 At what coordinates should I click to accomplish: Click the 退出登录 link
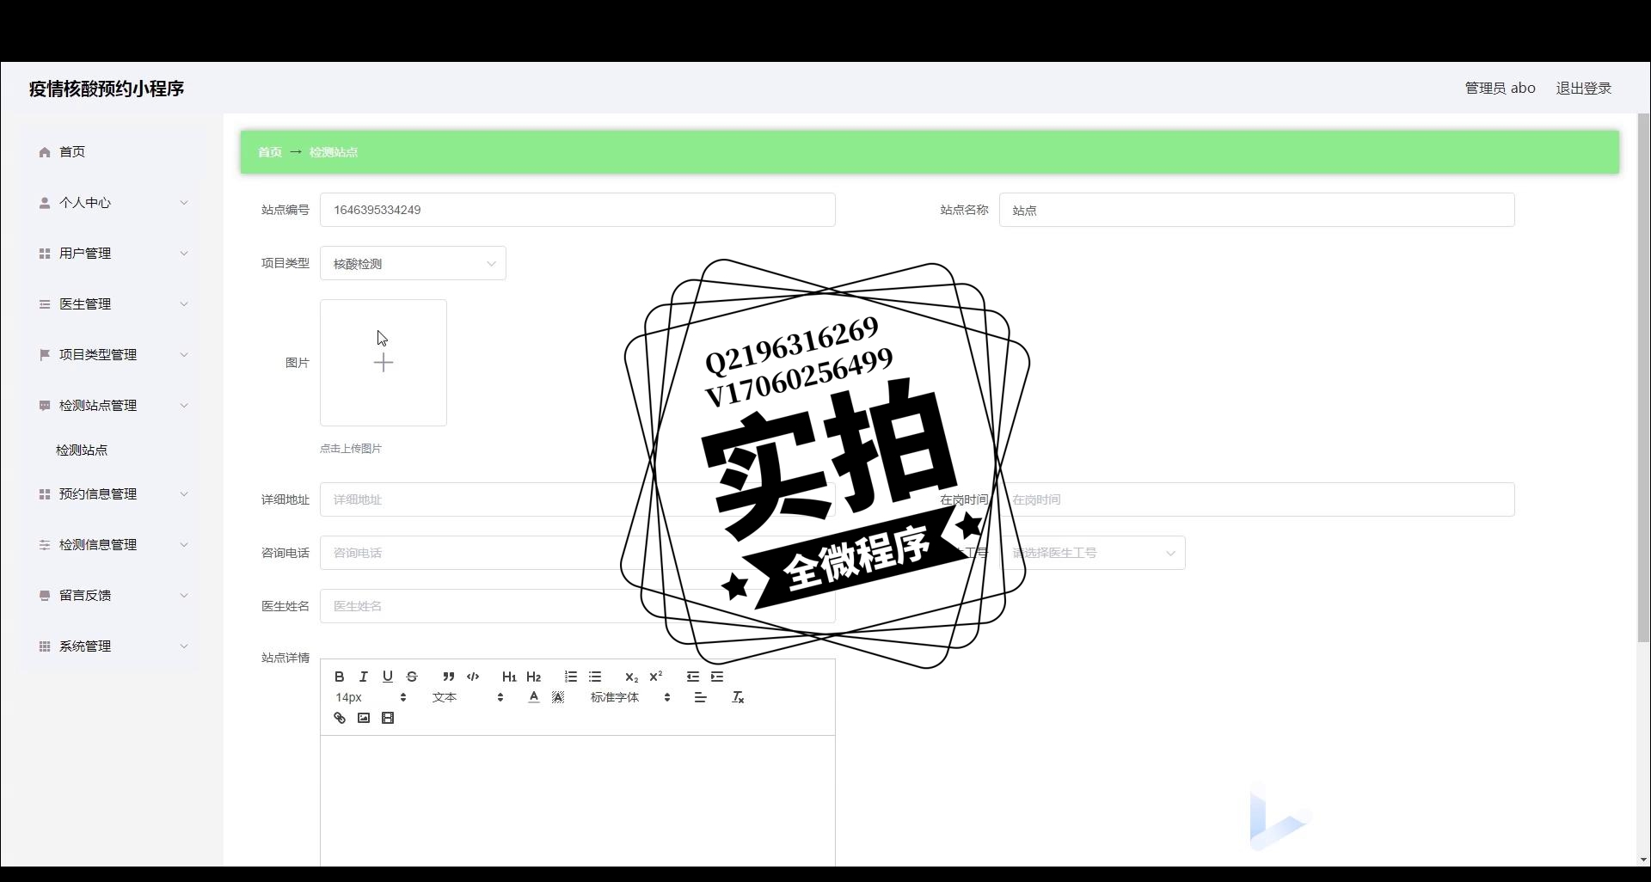1583,88
